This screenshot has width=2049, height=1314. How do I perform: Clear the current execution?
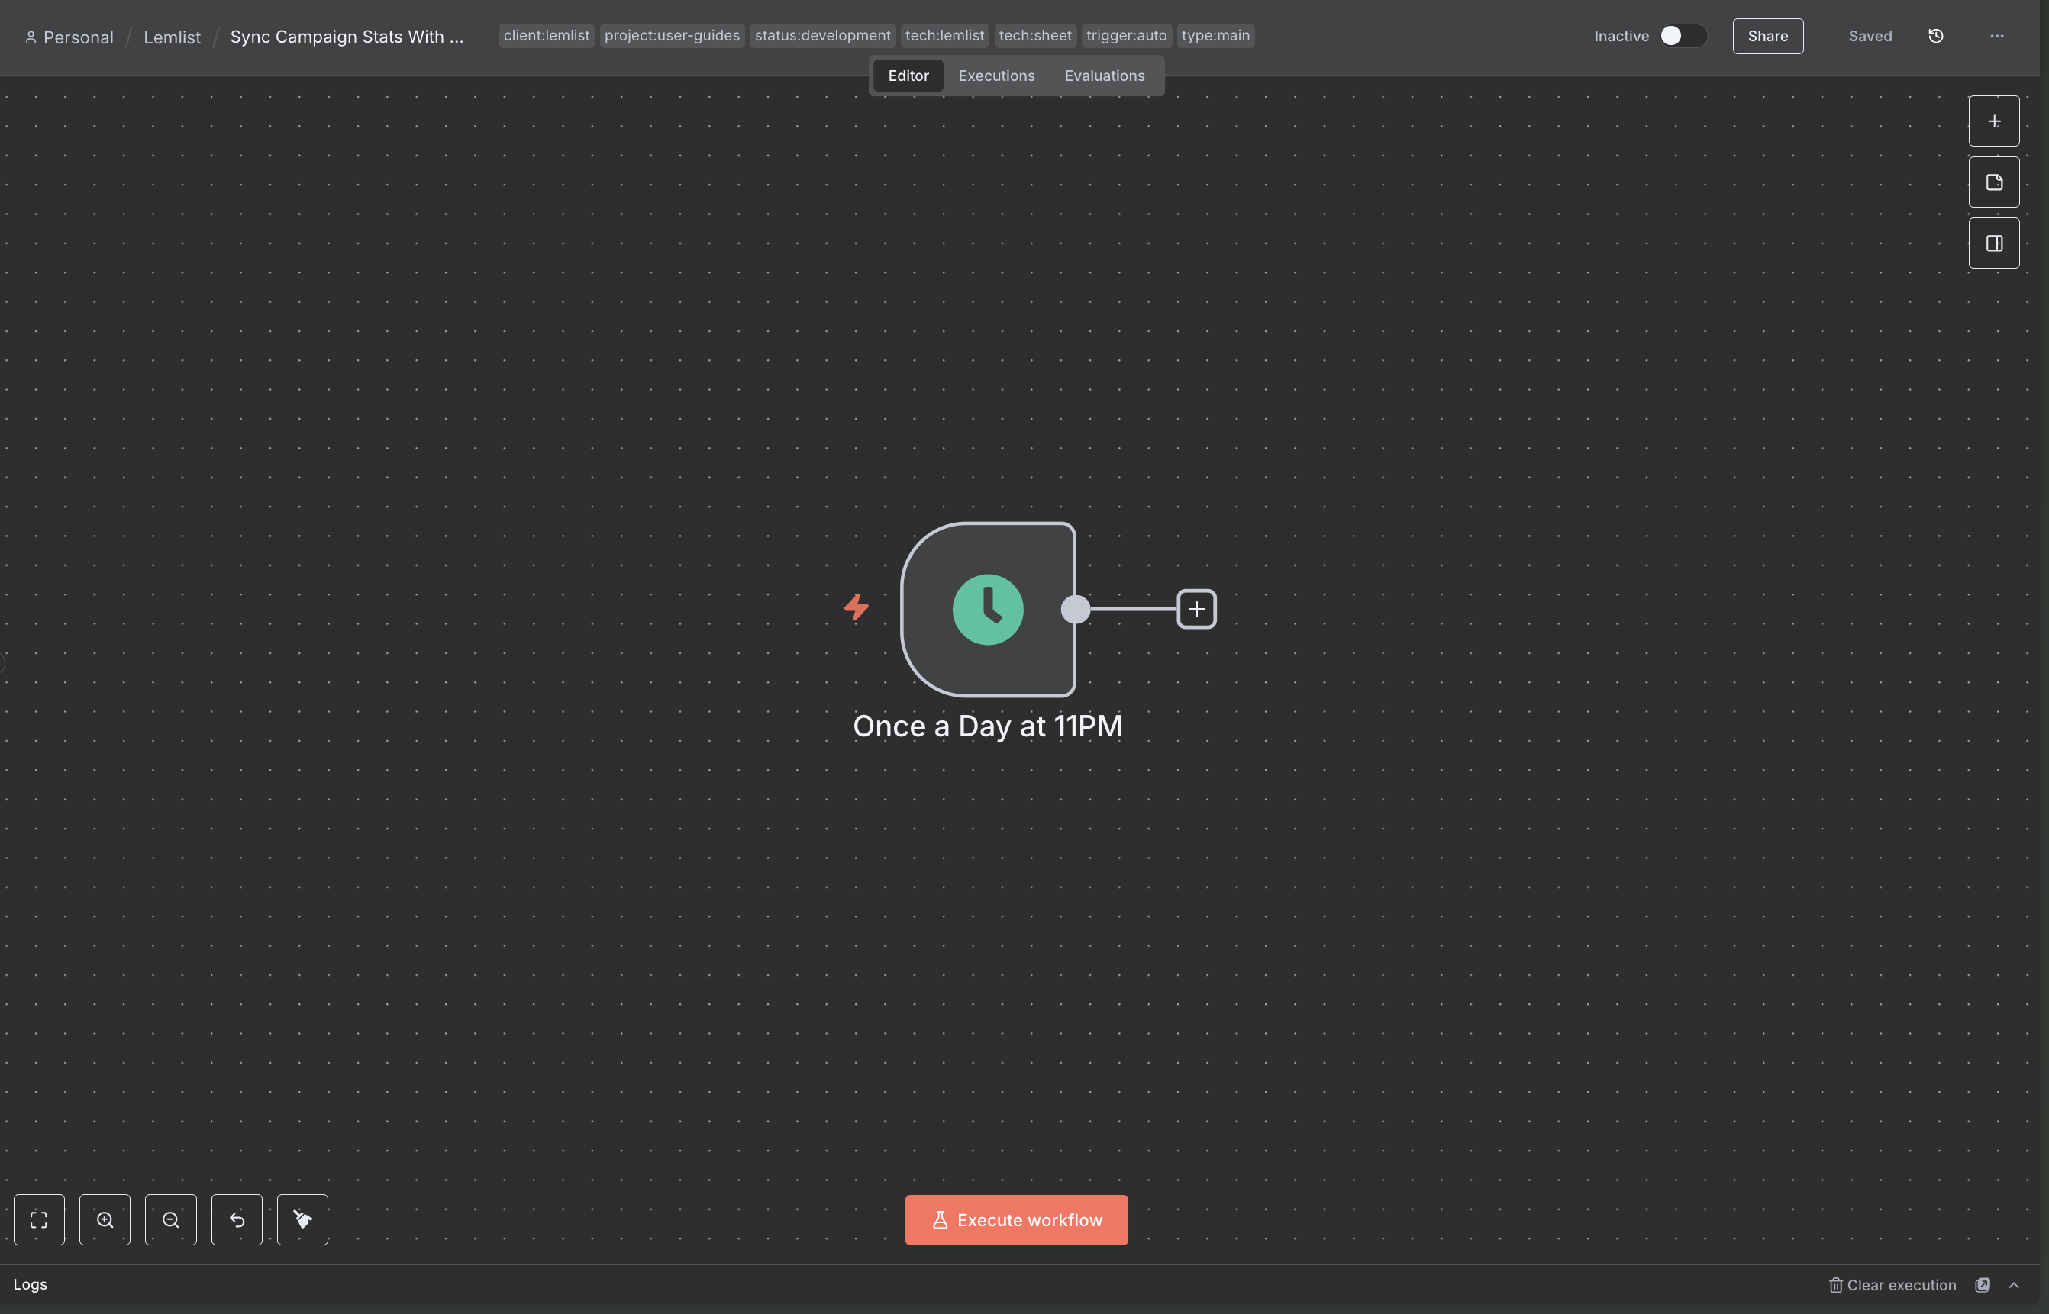(1894, 1285)
